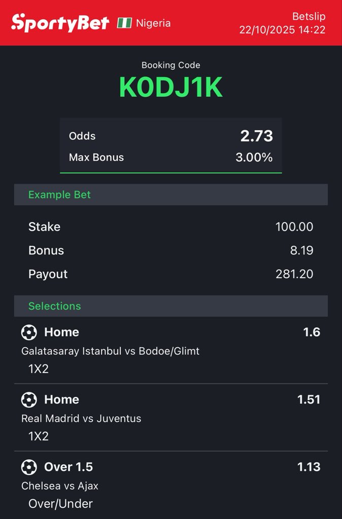
Task: Click the 1.6 odds for Galatasaray
Action: [312, 332]
